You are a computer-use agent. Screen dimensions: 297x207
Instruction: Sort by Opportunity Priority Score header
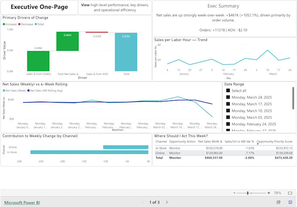coord(274,141)
